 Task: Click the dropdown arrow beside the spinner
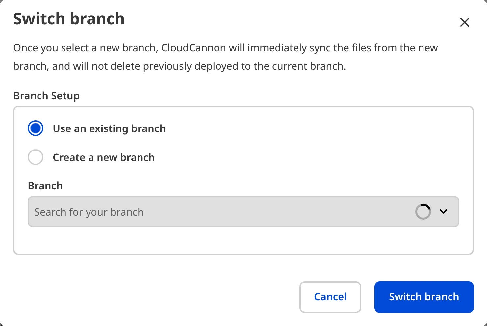[444, 212]
